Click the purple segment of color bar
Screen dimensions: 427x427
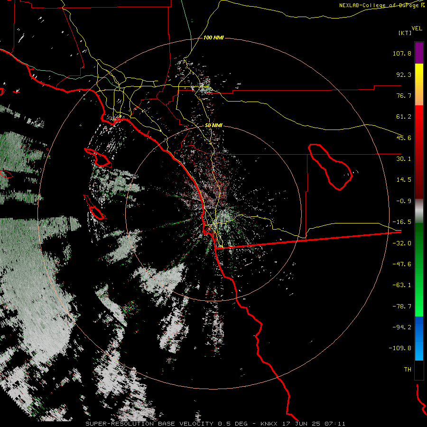tap(419, 53)
